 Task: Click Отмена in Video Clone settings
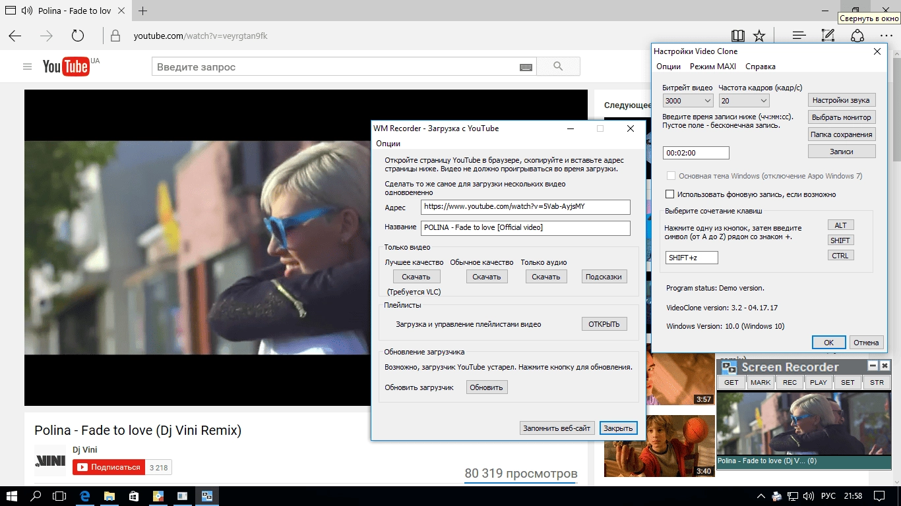866,343
